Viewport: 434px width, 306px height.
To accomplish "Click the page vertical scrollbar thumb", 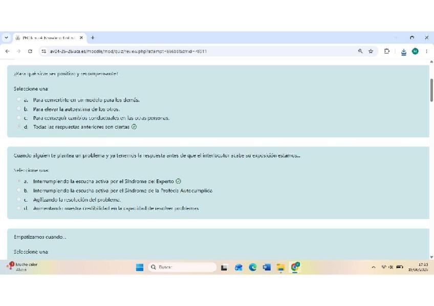I will pos(431,90).
